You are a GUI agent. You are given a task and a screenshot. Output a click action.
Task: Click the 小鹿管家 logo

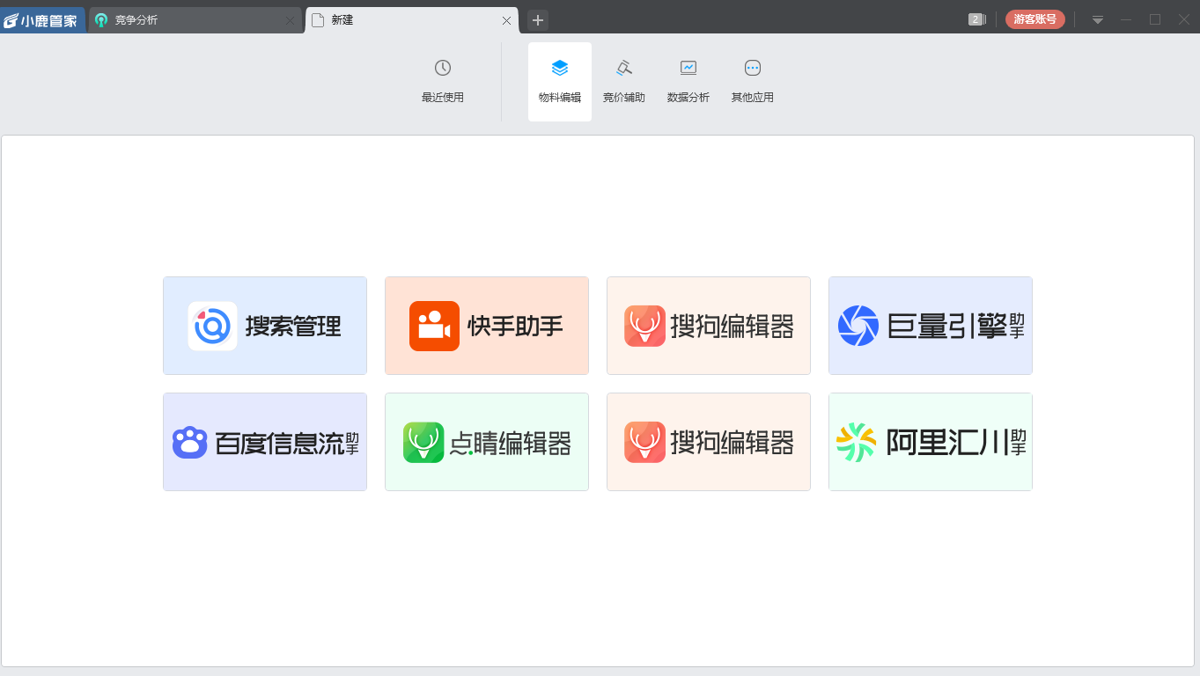tap(42, 20)
